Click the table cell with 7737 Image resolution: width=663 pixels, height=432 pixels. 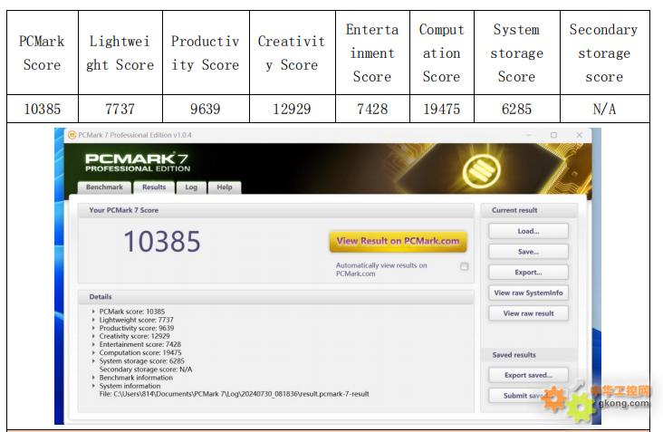[x=120, y=109]
